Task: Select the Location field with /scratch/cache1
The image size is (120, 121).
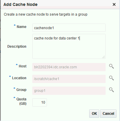Action: (69, 79)
